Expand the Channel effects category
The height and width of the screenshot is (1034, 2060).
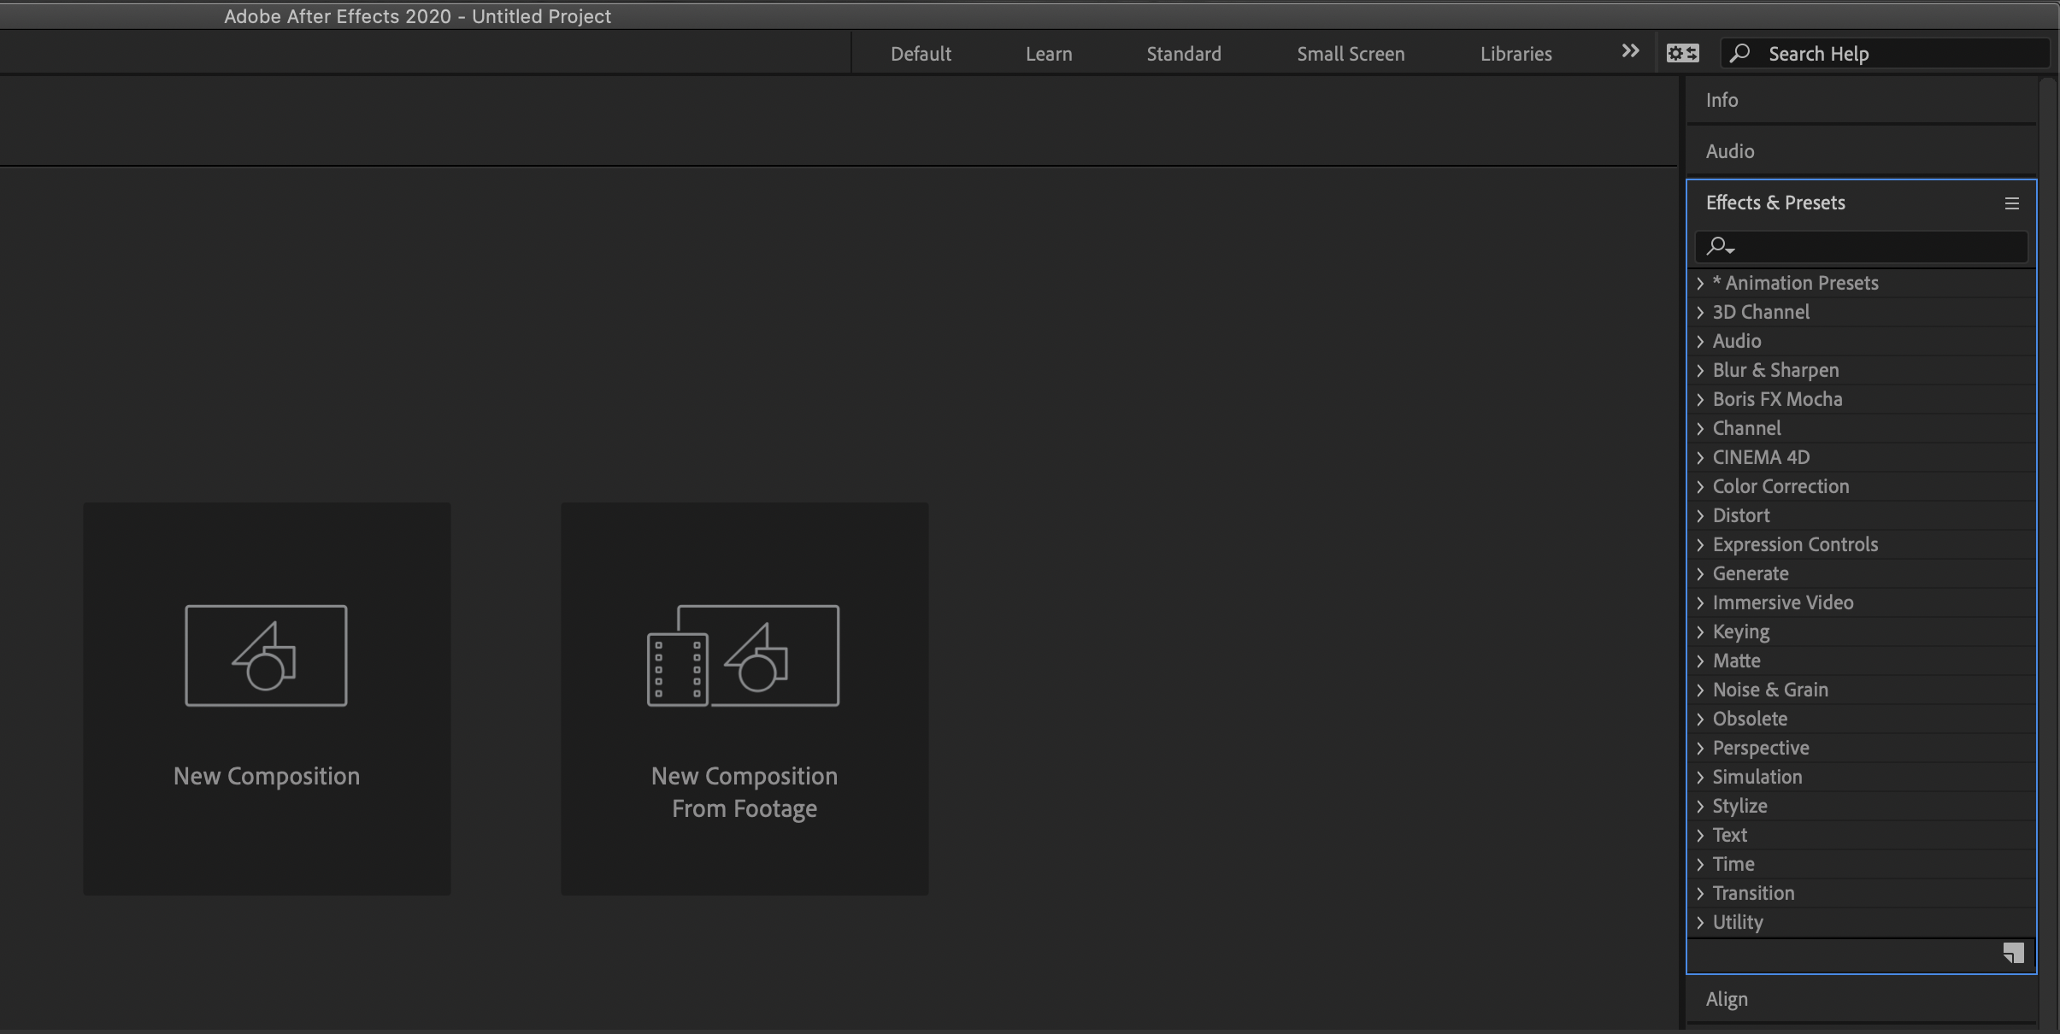(x=1700, y=429)
